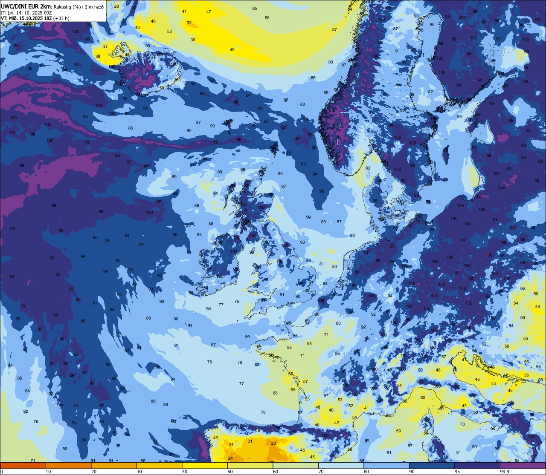Click the '95' label under the color legend

coord(457,472)
